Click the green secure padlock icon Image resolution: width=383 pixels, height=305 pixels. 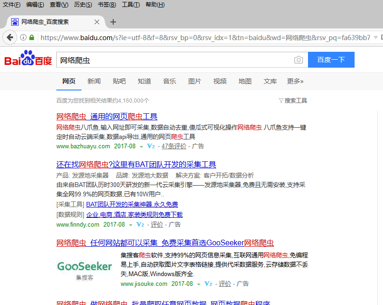32,37
